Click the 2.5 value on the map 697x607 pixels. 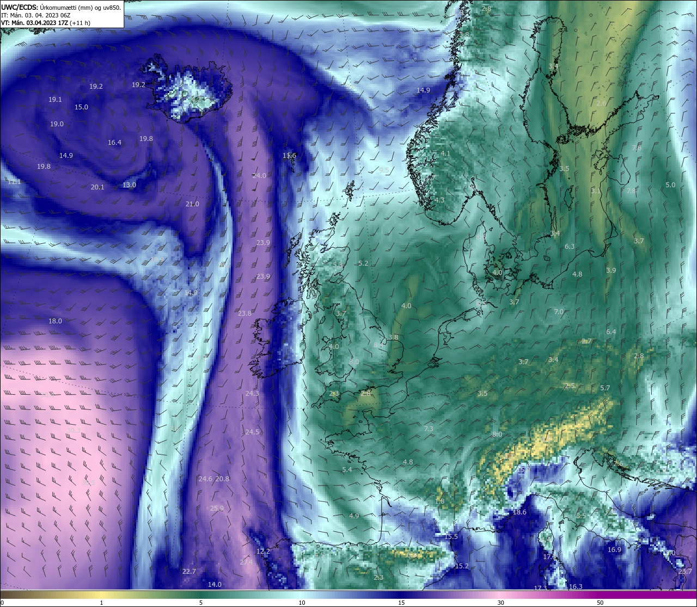(x=570, y=386)
